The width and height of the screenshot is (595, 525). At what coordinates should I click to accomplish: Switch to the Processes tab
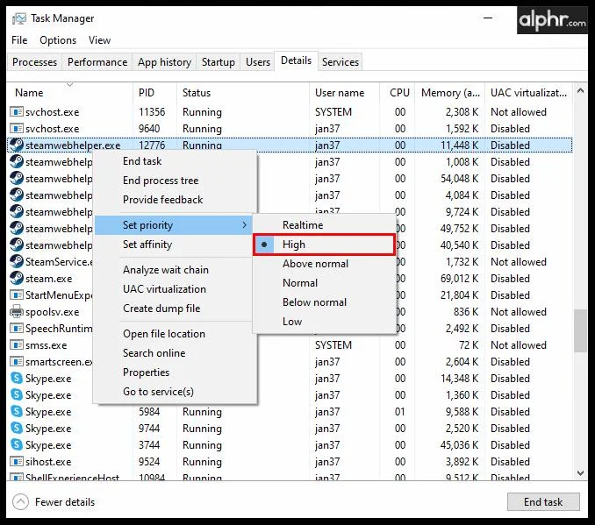click(x=34, y=61)
